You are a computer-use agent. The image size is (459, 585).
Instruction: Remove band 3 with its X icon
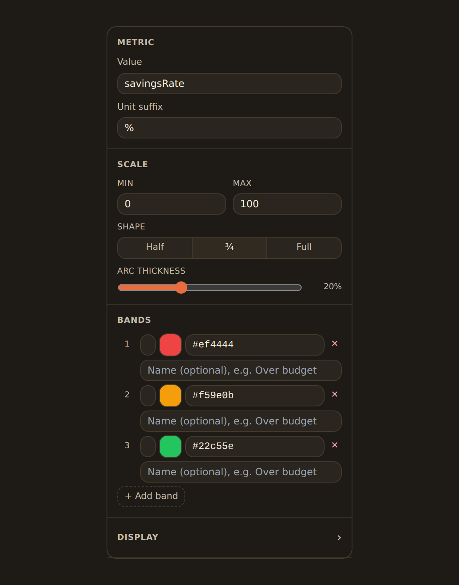tap(335, 445)
